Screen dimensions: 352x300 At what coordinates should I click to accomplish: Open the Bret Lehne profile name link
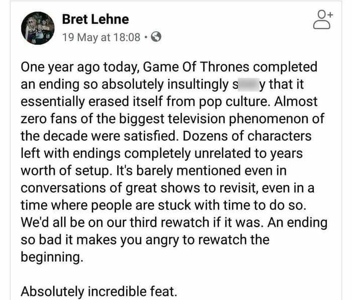click(95, 20)
